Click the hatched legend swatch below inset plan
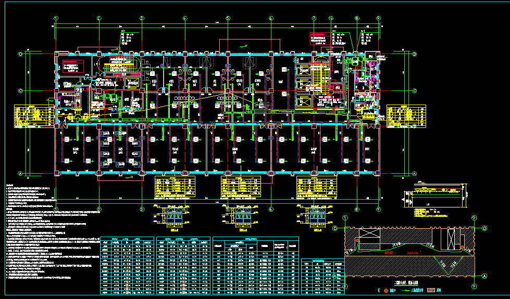510x299 pixels. (430, 291)
